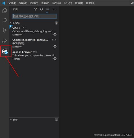Focus the extension marketplace search box

pos(34,16)
